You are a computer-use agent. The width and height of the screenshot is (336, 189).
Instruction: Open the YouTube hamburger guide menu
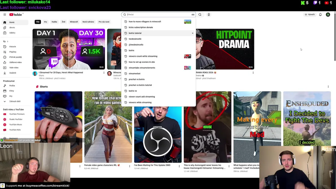(x=4, y=15)
